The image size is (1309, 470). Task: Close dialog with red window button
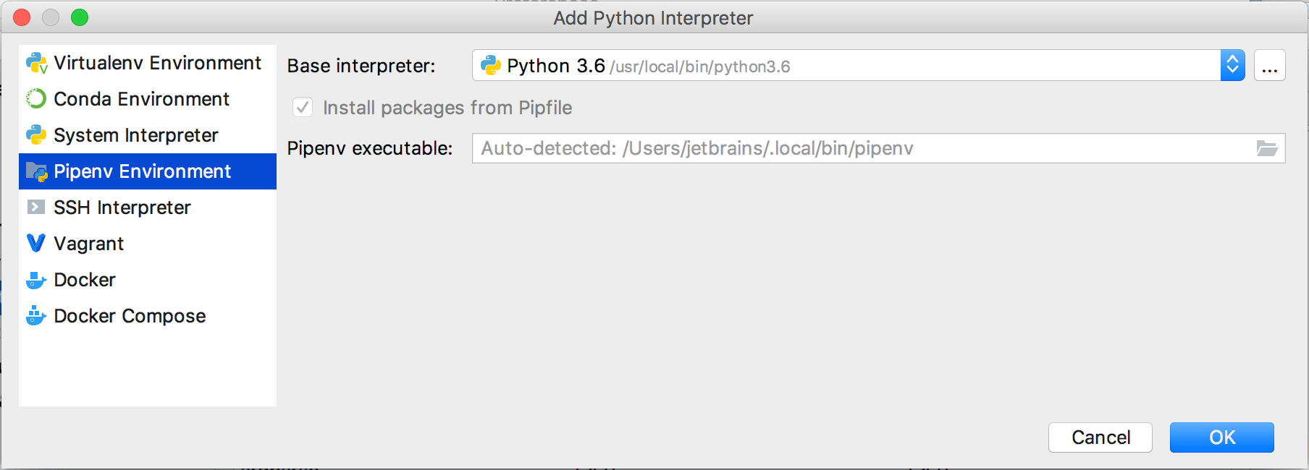click(22, 17)
